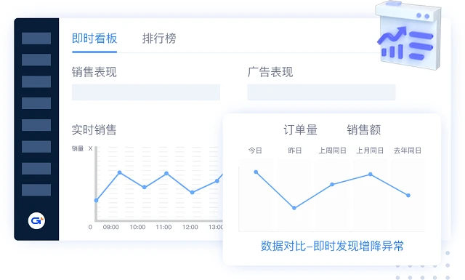Click the 昨日 comparison column label

[295, 151]
